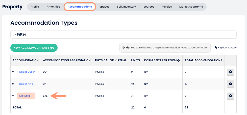This screenshot has height=115, width=247.
Task: Remove the Executive accommodation type
Action: 230,96
